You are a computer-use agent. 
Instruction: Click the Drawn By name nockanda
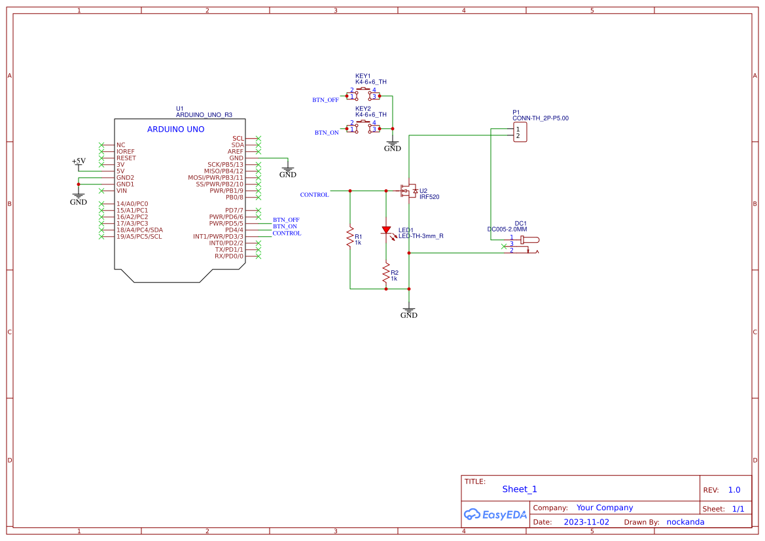[x=685, y=521]
